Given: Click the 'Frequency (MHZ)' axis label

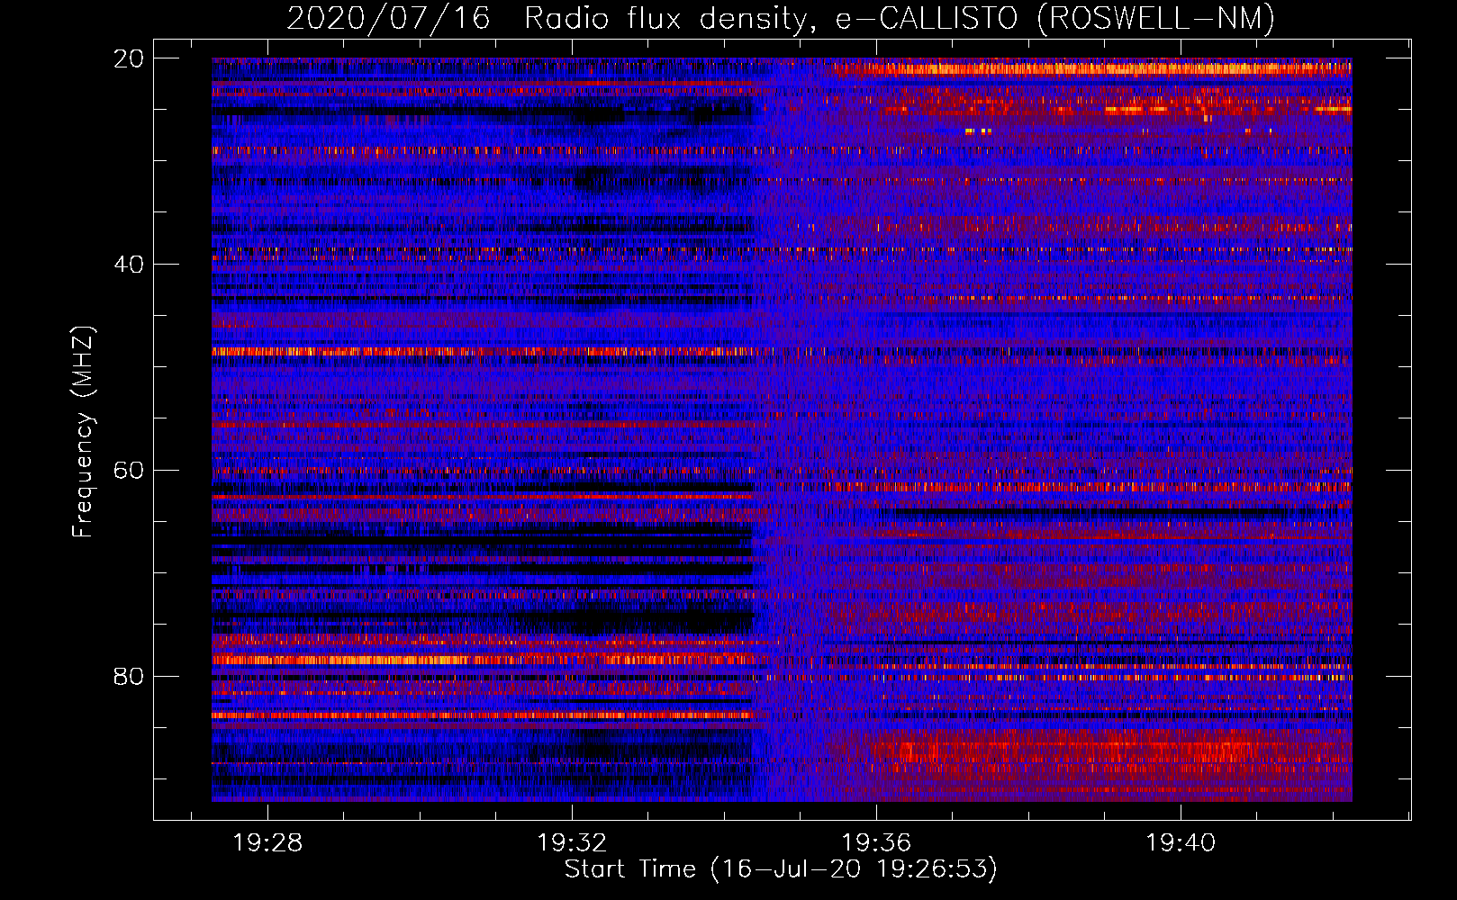Looking at the screenshot, I should tap(83, 431).
